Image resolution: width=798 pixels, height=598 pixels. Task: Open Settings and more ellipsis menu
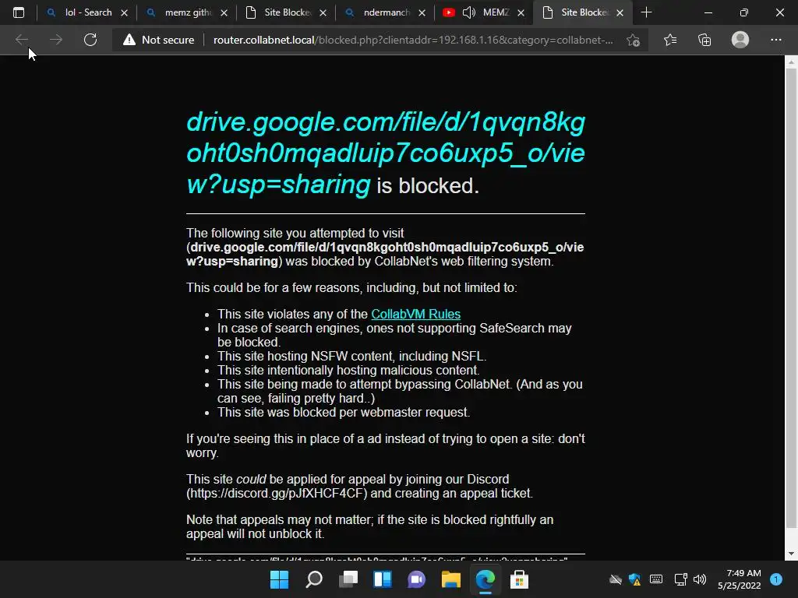click(775, 40)
